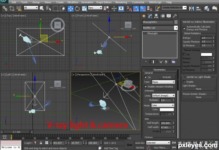Open the light Type Plane dropdown

point(163,82)
